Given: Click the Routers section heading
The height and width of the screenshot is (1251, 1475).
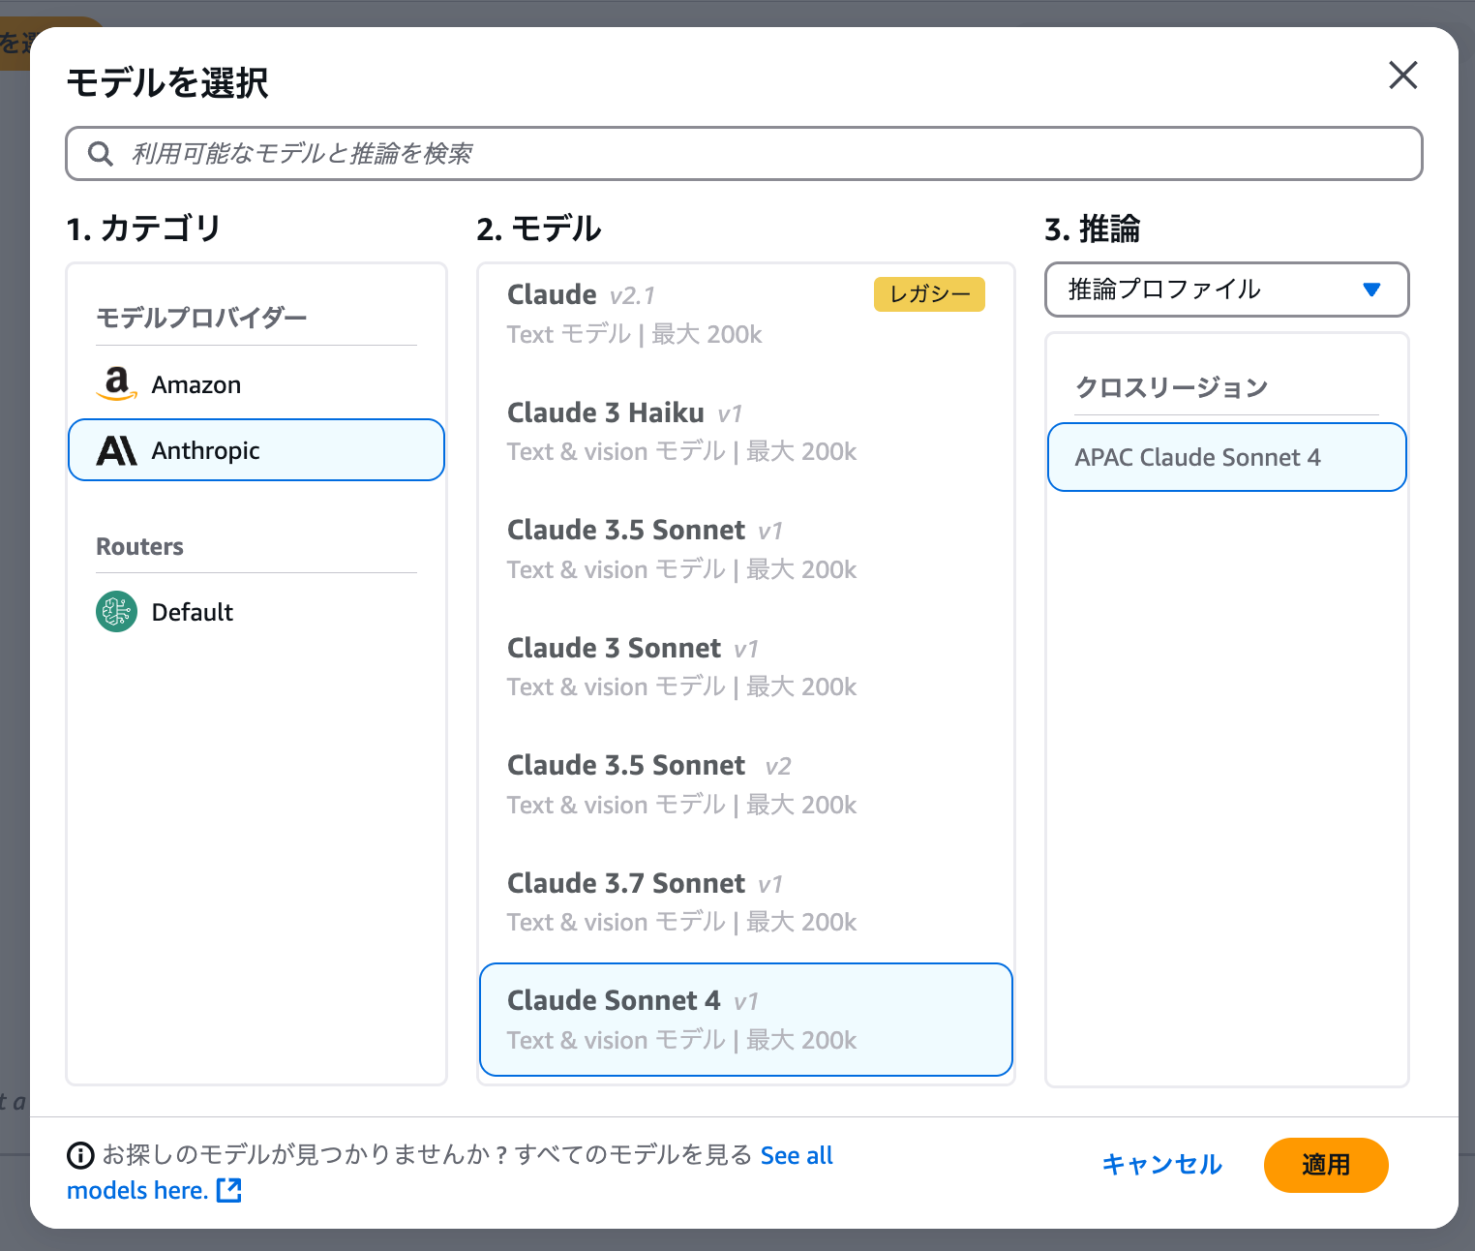Looking at the screenshot, I should [x=140, y=546].
